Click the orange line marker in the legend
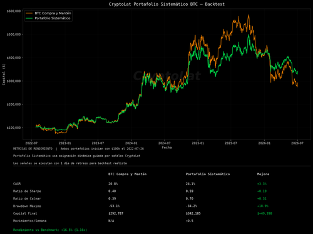Viewport: 313px width, 234px height. (29, 13)
